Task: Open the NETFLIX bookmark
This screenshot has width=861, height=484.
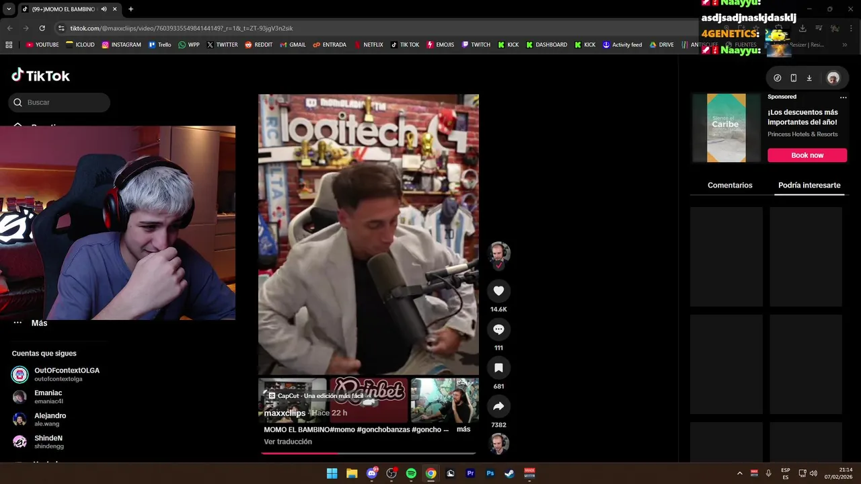Action: [368, 45]
